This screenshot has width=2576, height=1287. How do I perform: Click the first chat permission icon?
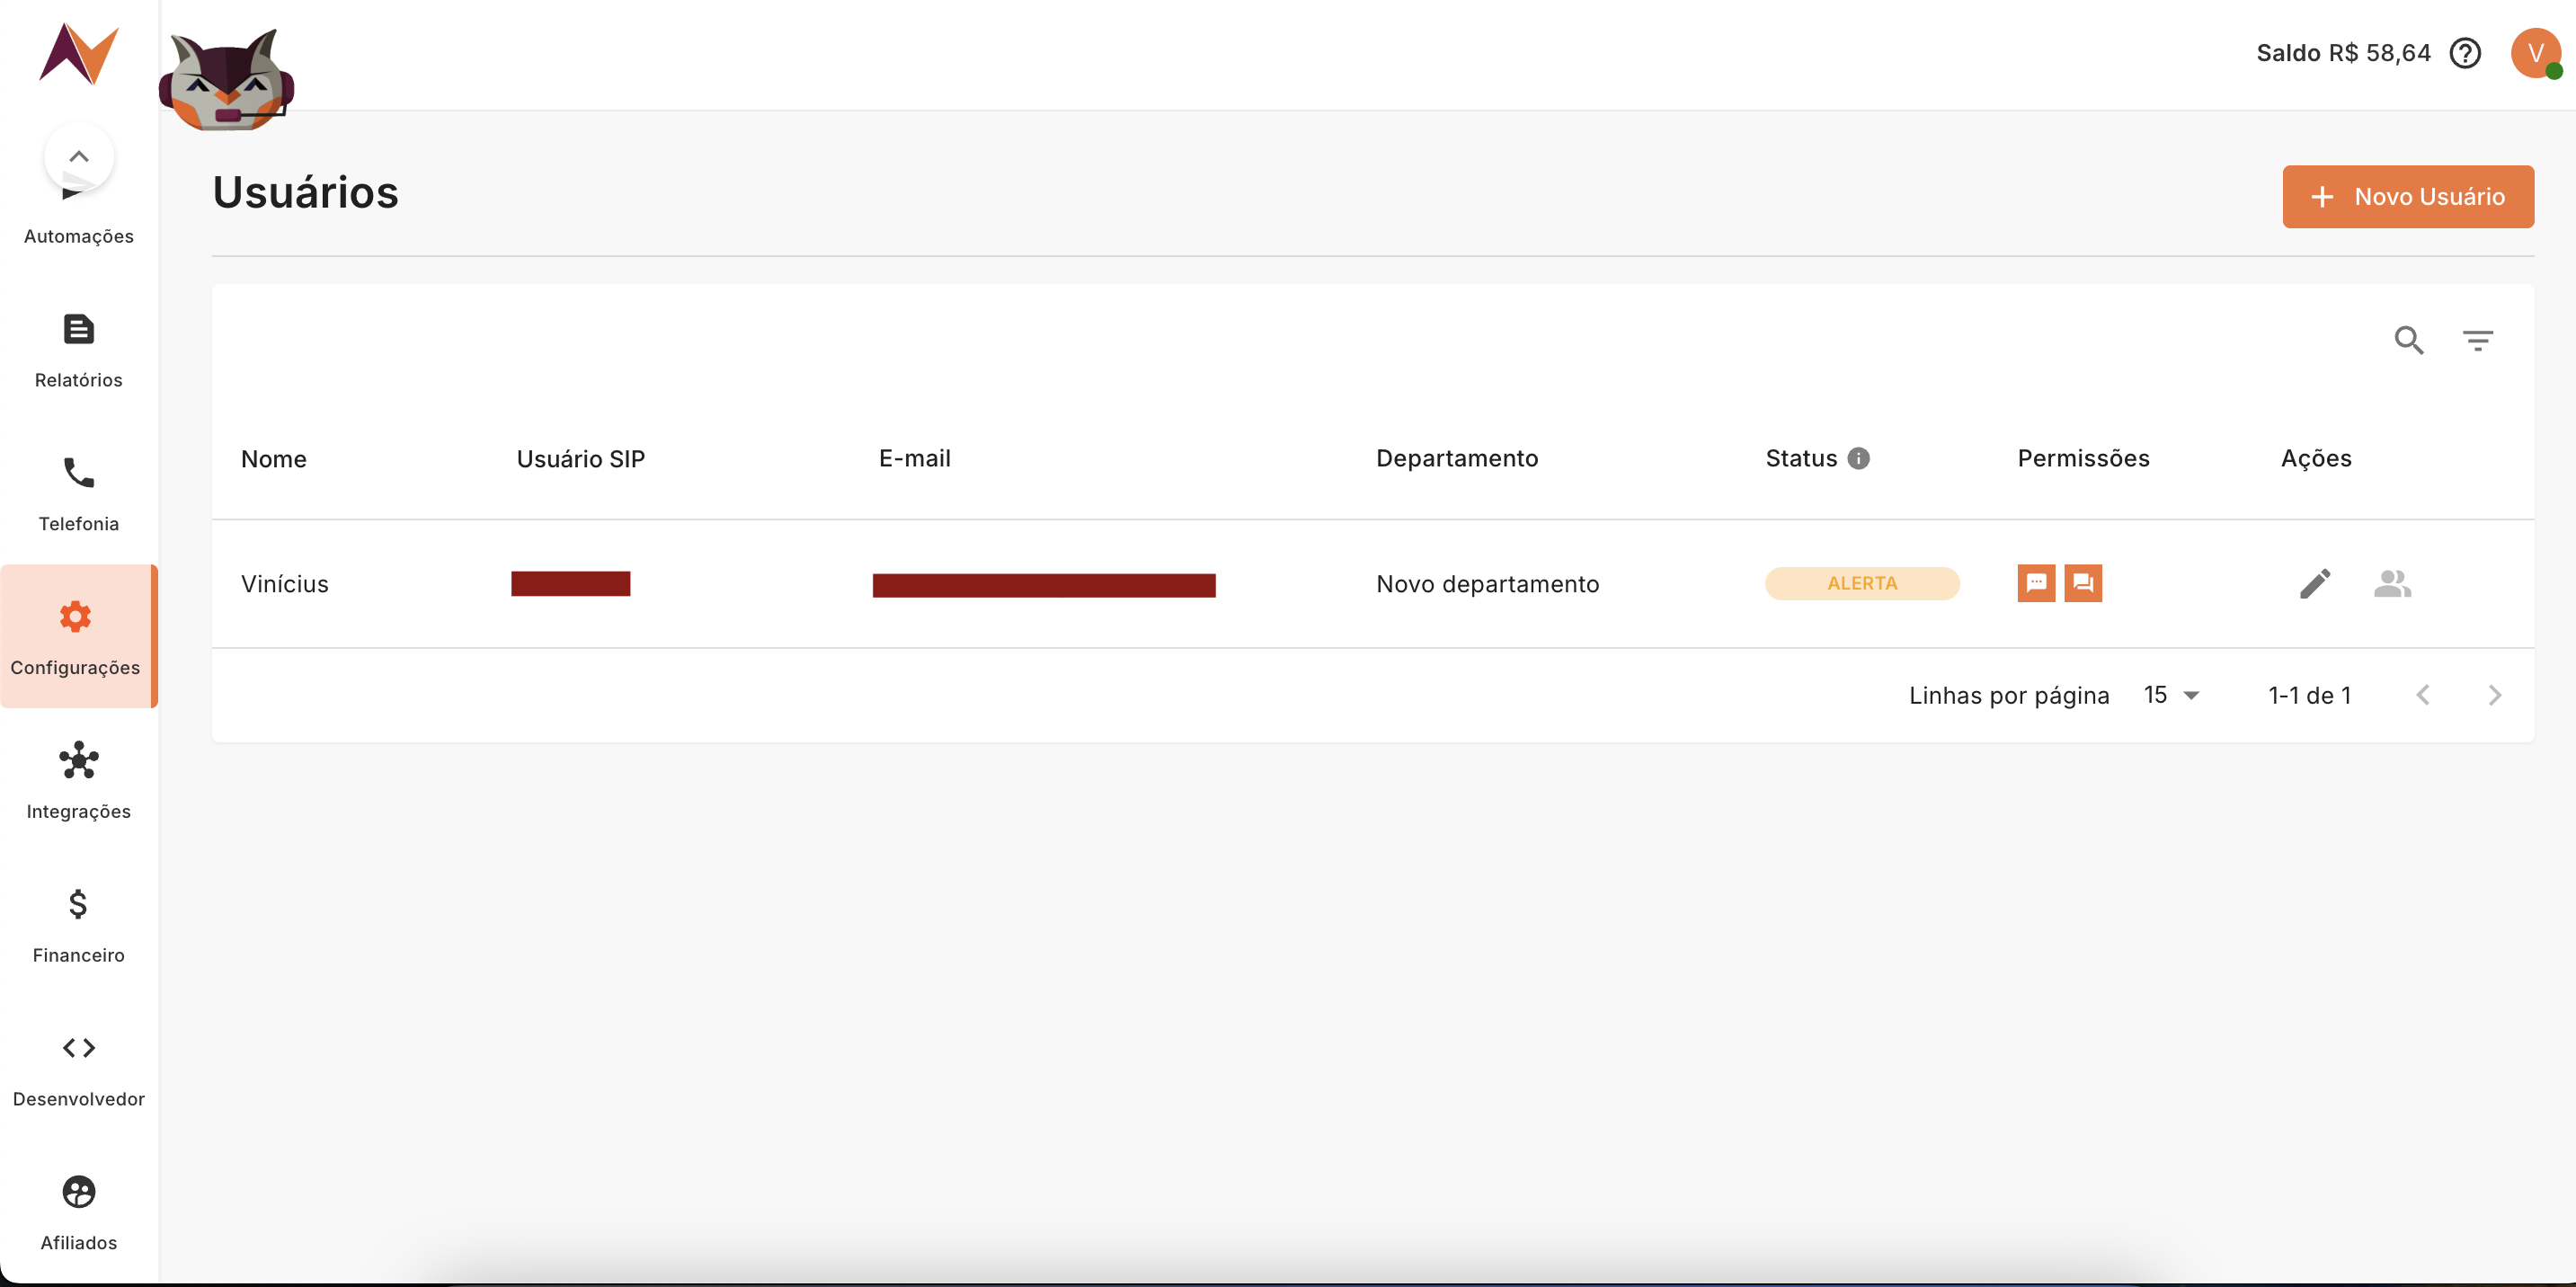[x=2035, y=583]
